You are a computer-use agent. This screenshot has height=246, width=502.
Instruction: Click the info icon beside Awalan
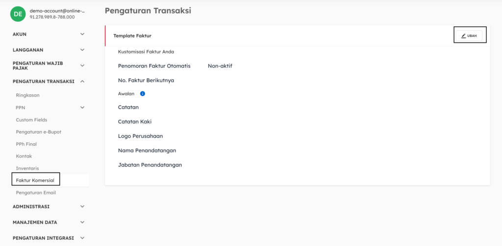click(x=143, y=93)
